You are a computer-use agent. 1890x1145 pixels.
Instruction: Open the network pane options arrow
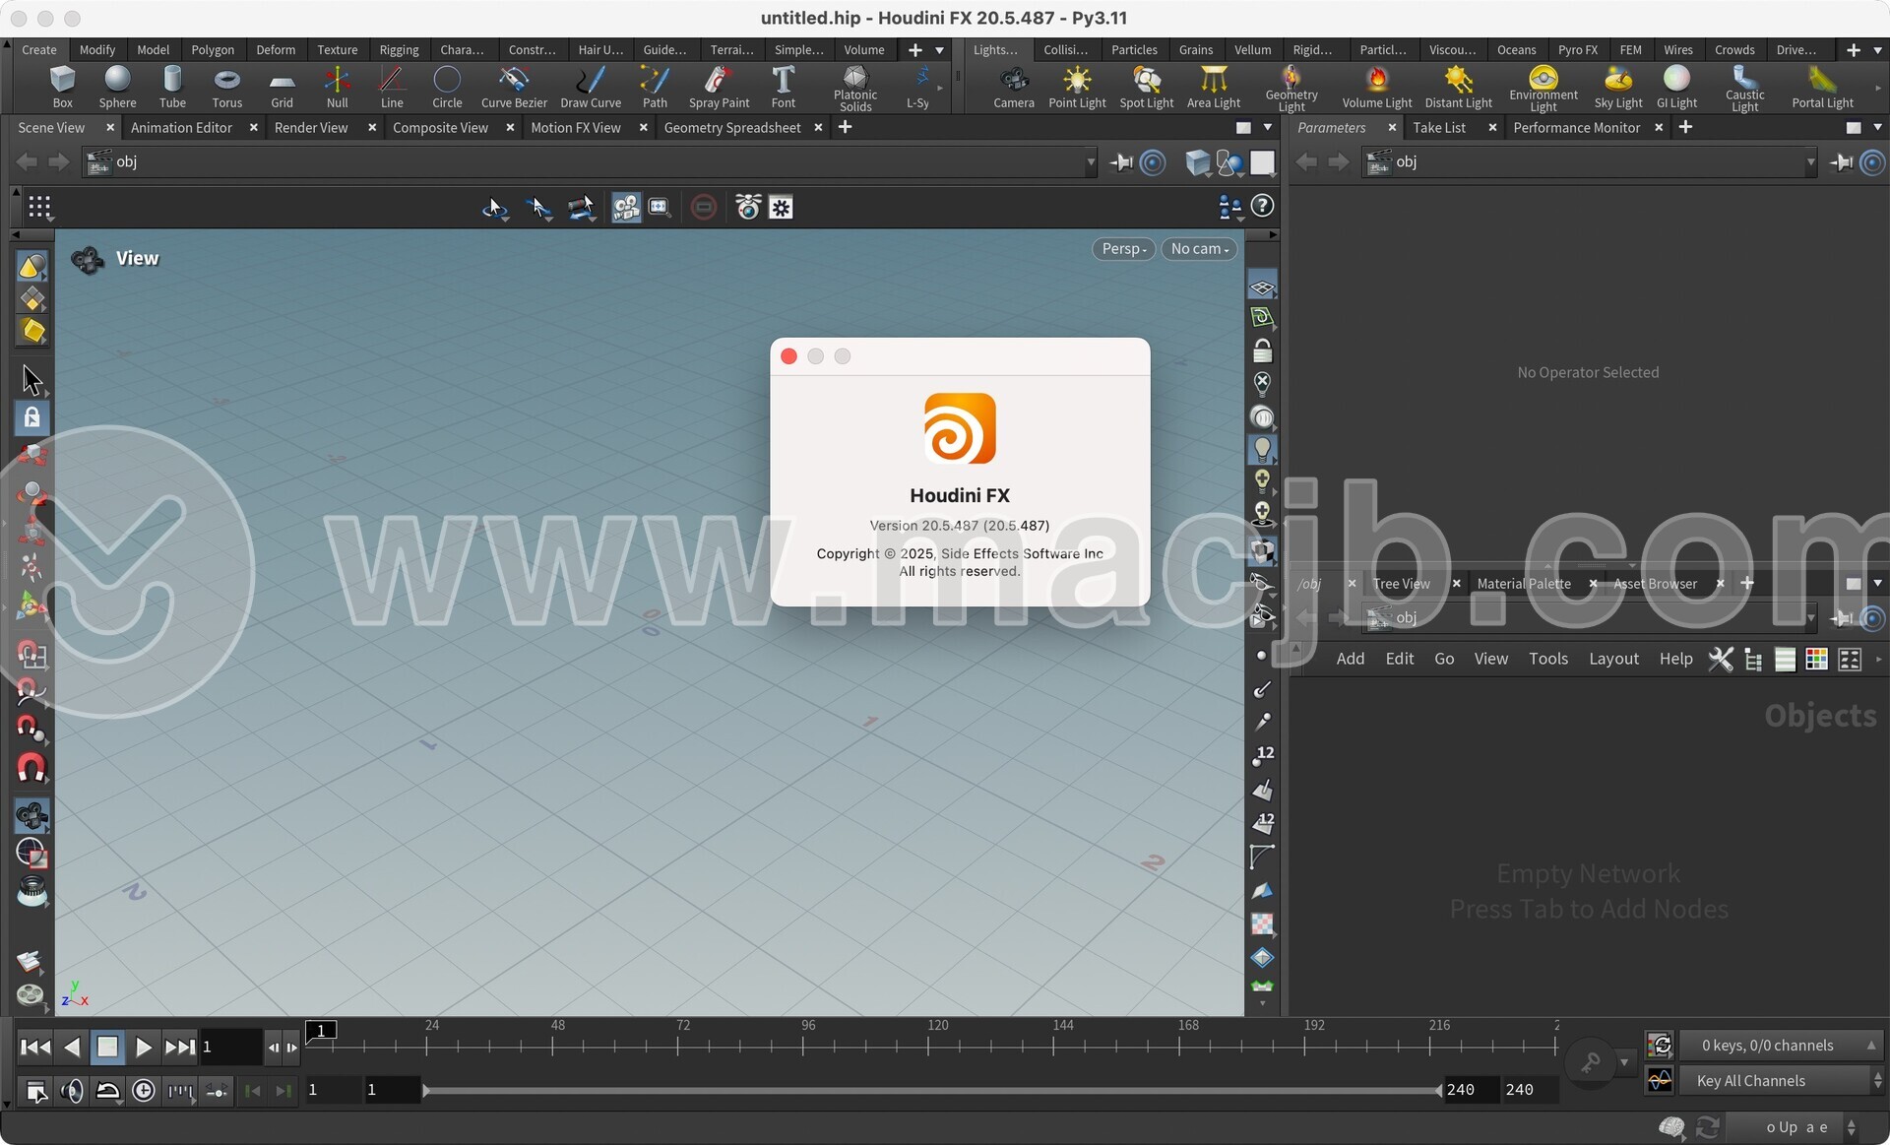tap(1877, 584)
